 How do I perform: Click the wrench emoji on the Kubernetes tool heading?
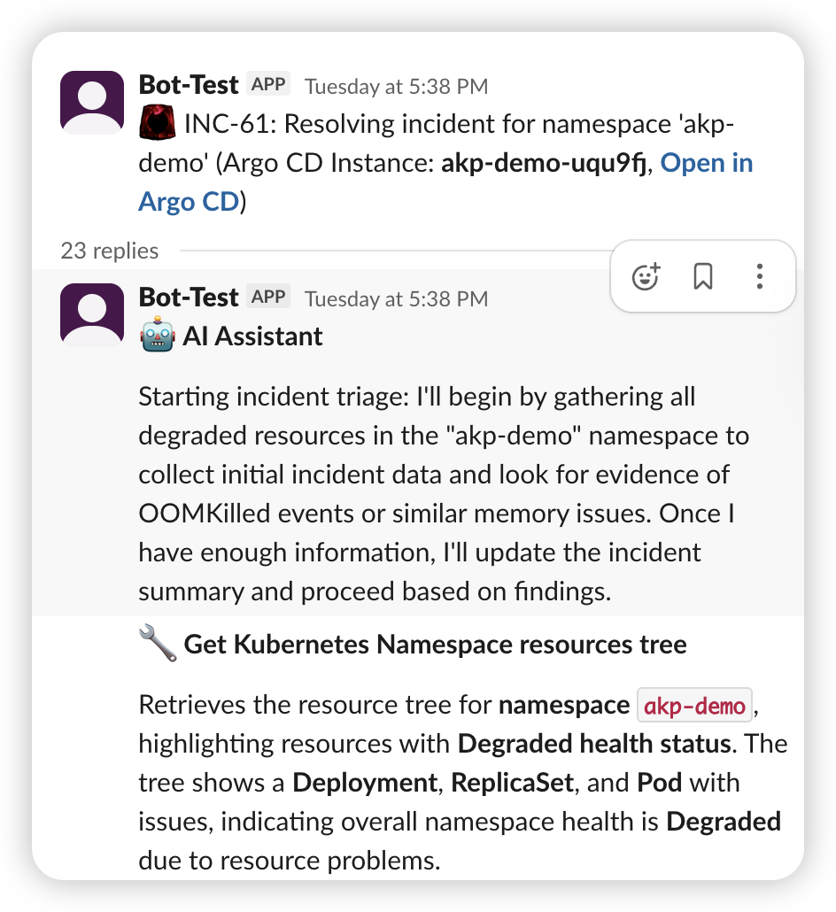[x=156, y=644]
